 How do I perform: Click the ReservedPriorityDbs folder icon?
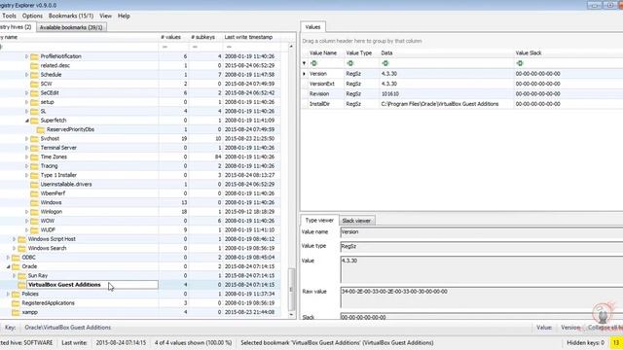pos(41,129)
